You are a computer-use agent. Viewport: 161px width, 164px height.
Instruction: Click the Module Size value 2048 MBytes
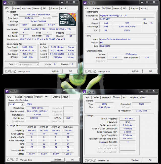37,108
